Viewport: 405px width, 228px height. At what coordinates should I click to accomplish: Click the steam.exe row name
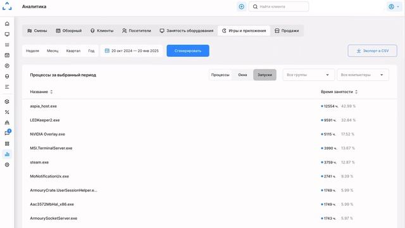click(x=39, y=162)
